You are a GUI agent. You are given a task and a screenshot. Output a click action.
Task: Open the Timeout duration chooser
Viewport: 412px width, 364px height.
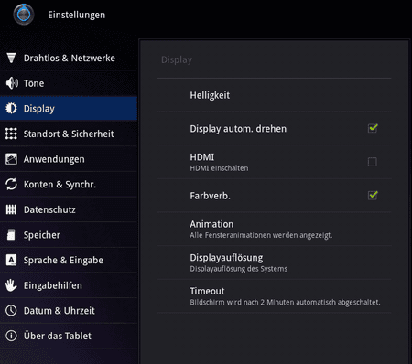[274, 295]
